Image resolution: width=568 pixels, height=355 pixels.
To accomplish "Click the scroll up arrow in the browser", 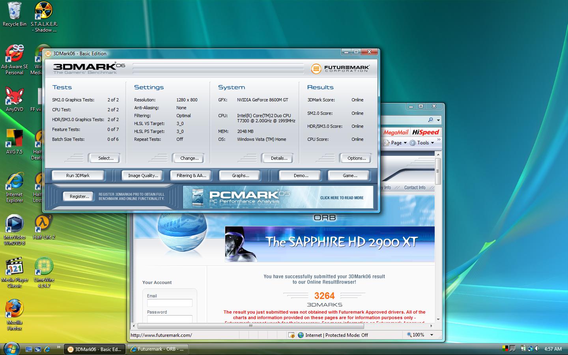I will tap(438, 155).
